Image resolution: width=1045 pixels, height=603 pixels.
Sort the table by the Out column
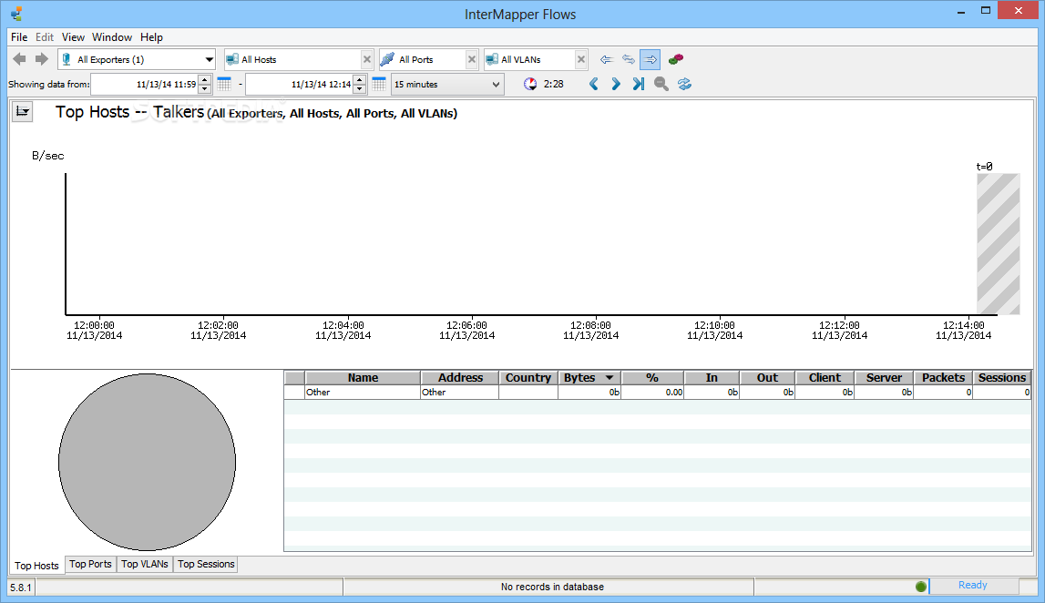click(x=767, y=378)
